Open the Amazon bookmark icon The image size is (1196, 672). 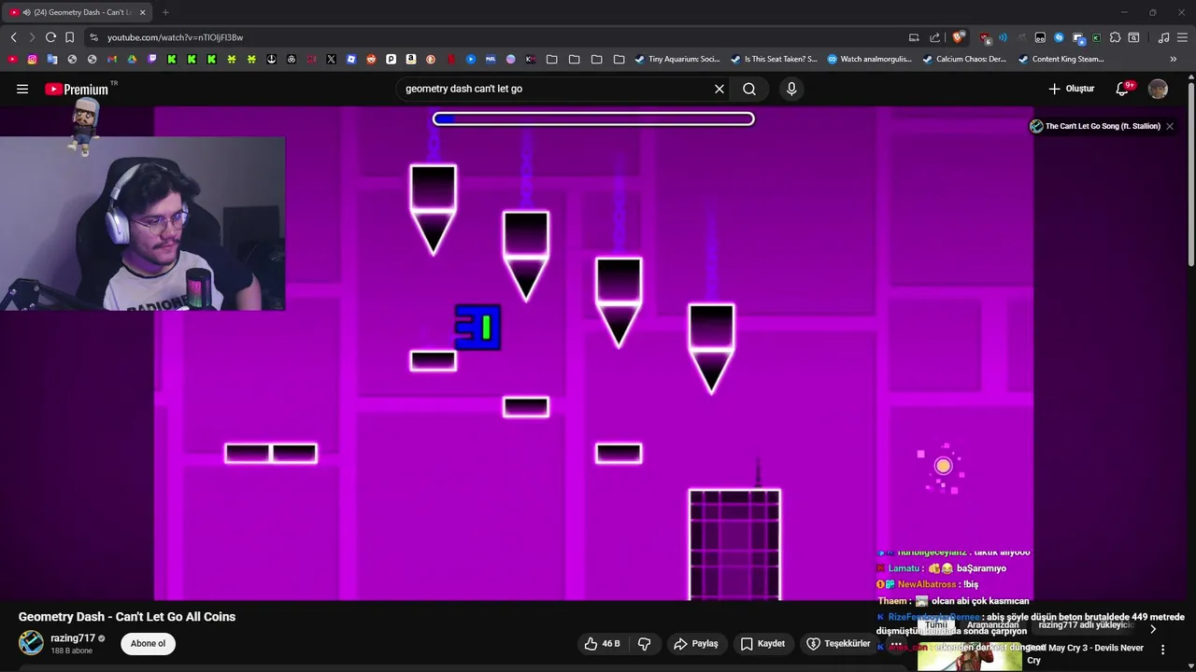tap(411, 59)
